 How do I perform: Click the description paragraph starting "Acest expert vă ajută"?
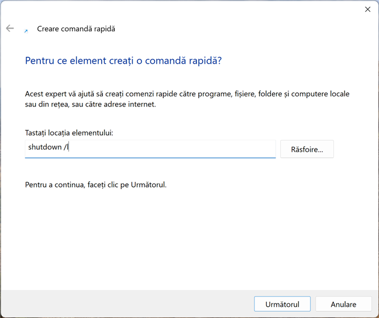(187, 99)
